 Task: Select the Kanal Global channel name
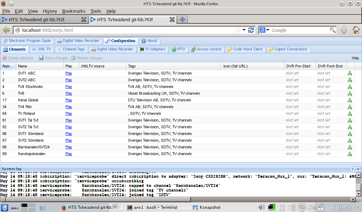click(28, 100)
